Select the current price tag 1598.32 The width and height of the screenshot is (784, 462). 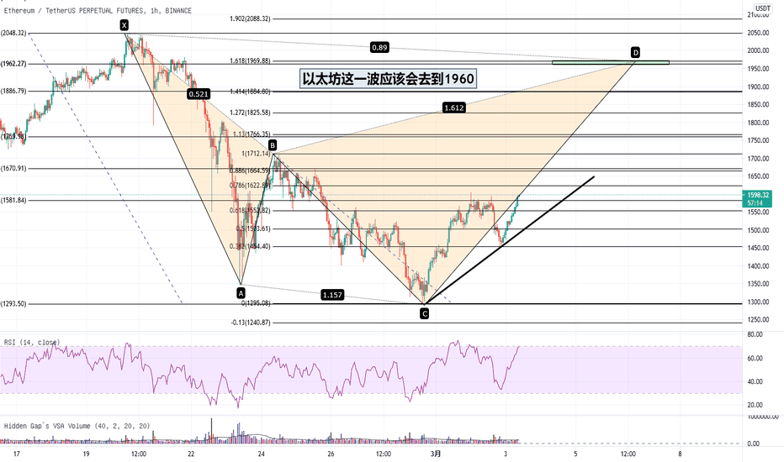click(x=757, y=195)
